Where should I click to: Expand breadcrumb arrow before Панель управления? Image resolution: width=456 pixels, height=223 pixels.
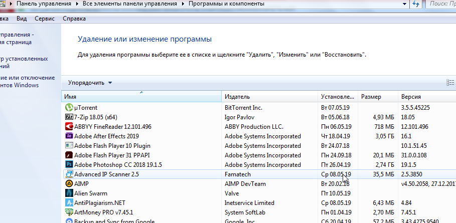tap(11, 4)
